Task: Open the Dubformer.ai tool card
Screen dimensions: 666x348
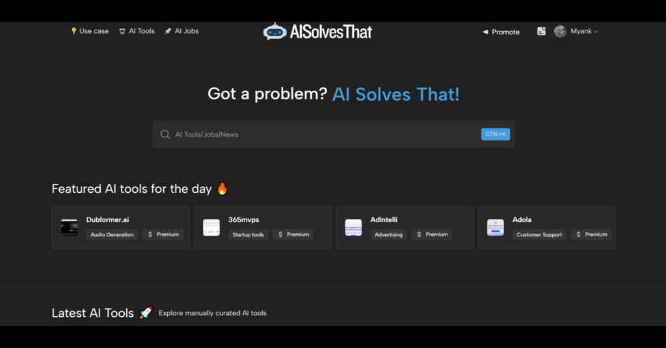Action: coord(120,228)
